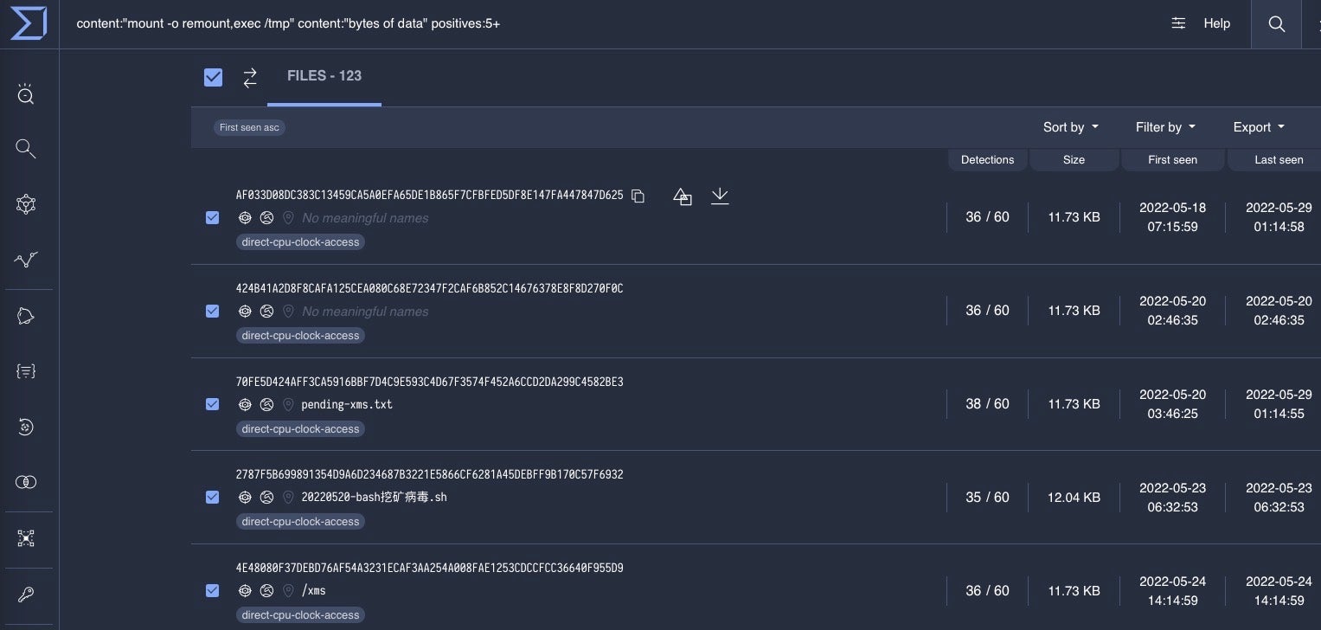
Task: Toggle the select-all checkbox above file list
Action: pos(213,78)
